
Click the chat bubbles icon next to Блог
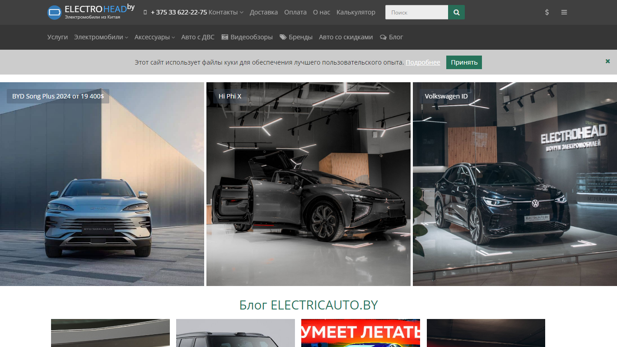(x=383, y=37)
